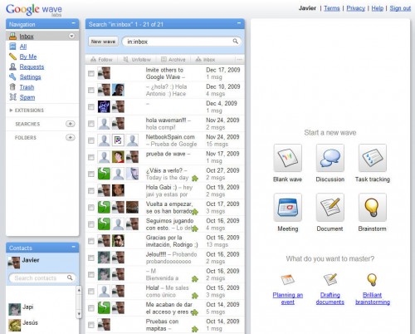This screenshot has height=334, width=415.
Task: Click the puzzle piece on '¿Váis a verlo?' wave
Action: [x=195, y=178]
